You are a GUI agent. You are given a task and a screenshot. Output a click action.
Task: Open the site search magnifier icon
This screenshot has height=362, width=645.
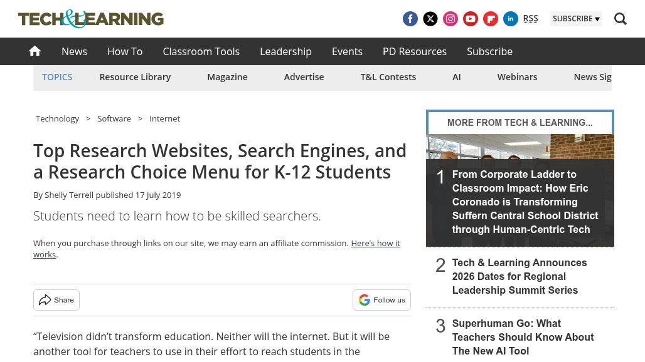(621, 19)
